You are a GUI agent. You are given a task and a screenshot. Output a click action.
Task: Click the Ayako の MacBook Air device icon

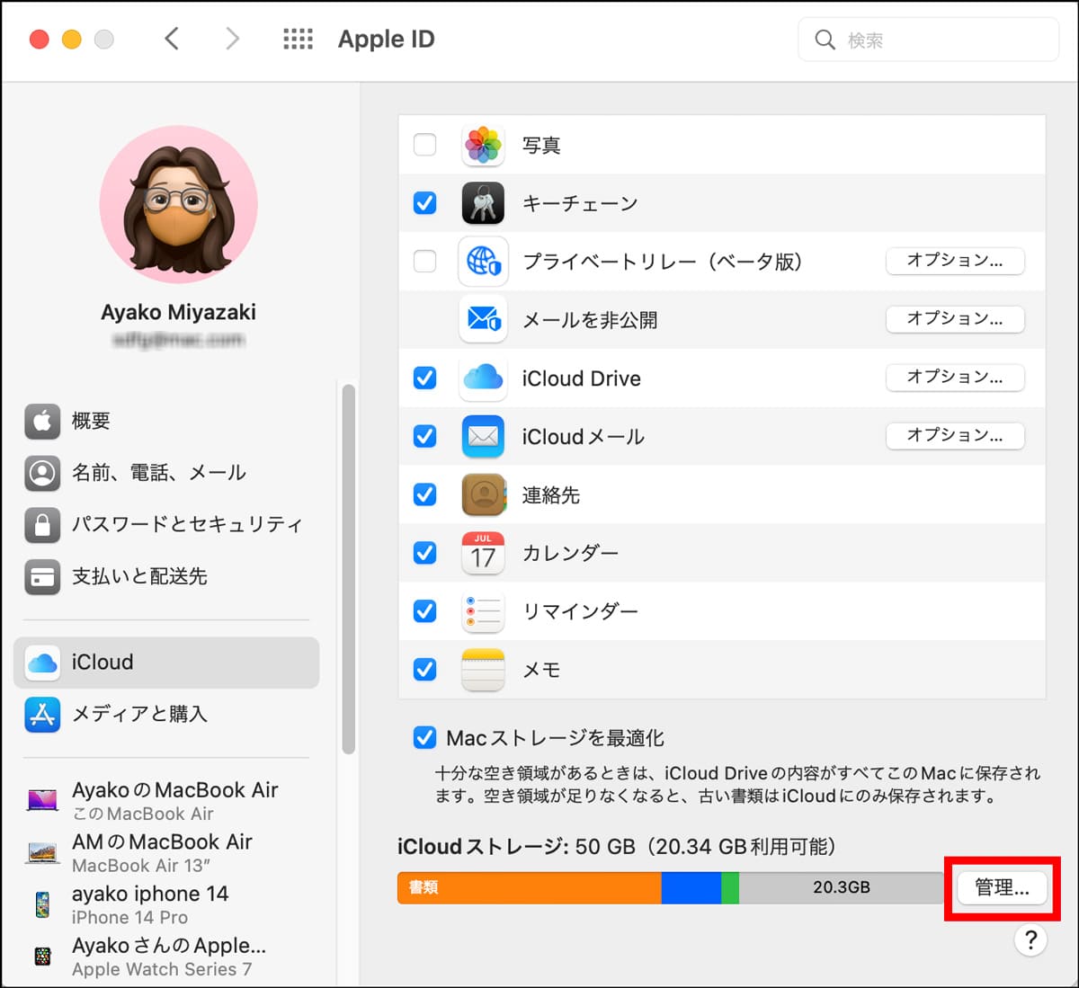coord(42,800)
